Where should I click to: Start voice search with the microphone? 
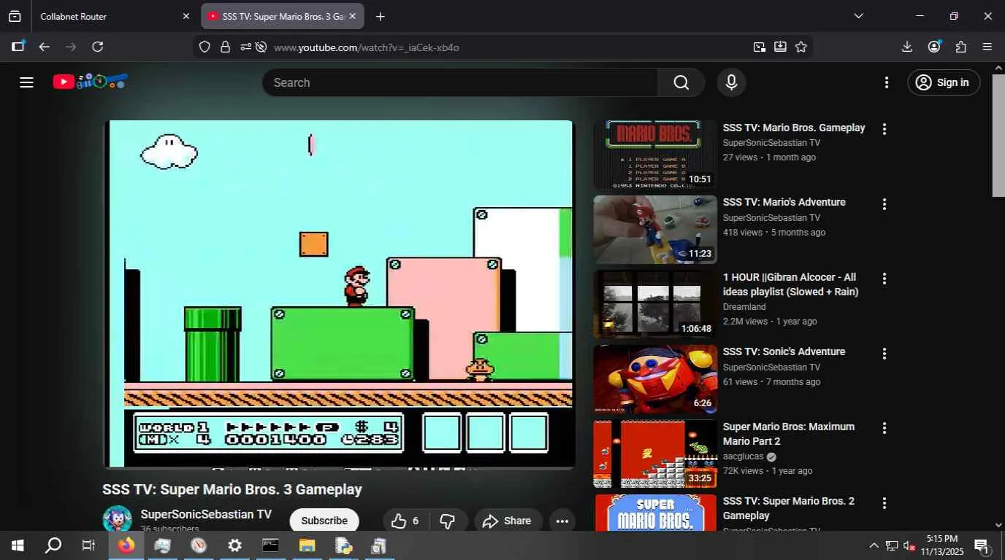click(731, 82)
